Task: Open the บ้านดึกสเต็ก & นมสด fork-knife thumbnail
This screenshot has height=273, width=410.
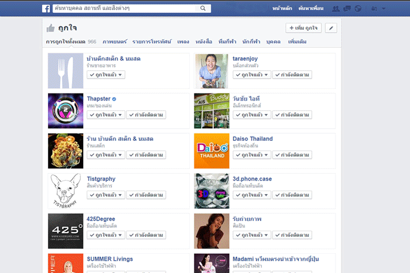Action: 66,71
